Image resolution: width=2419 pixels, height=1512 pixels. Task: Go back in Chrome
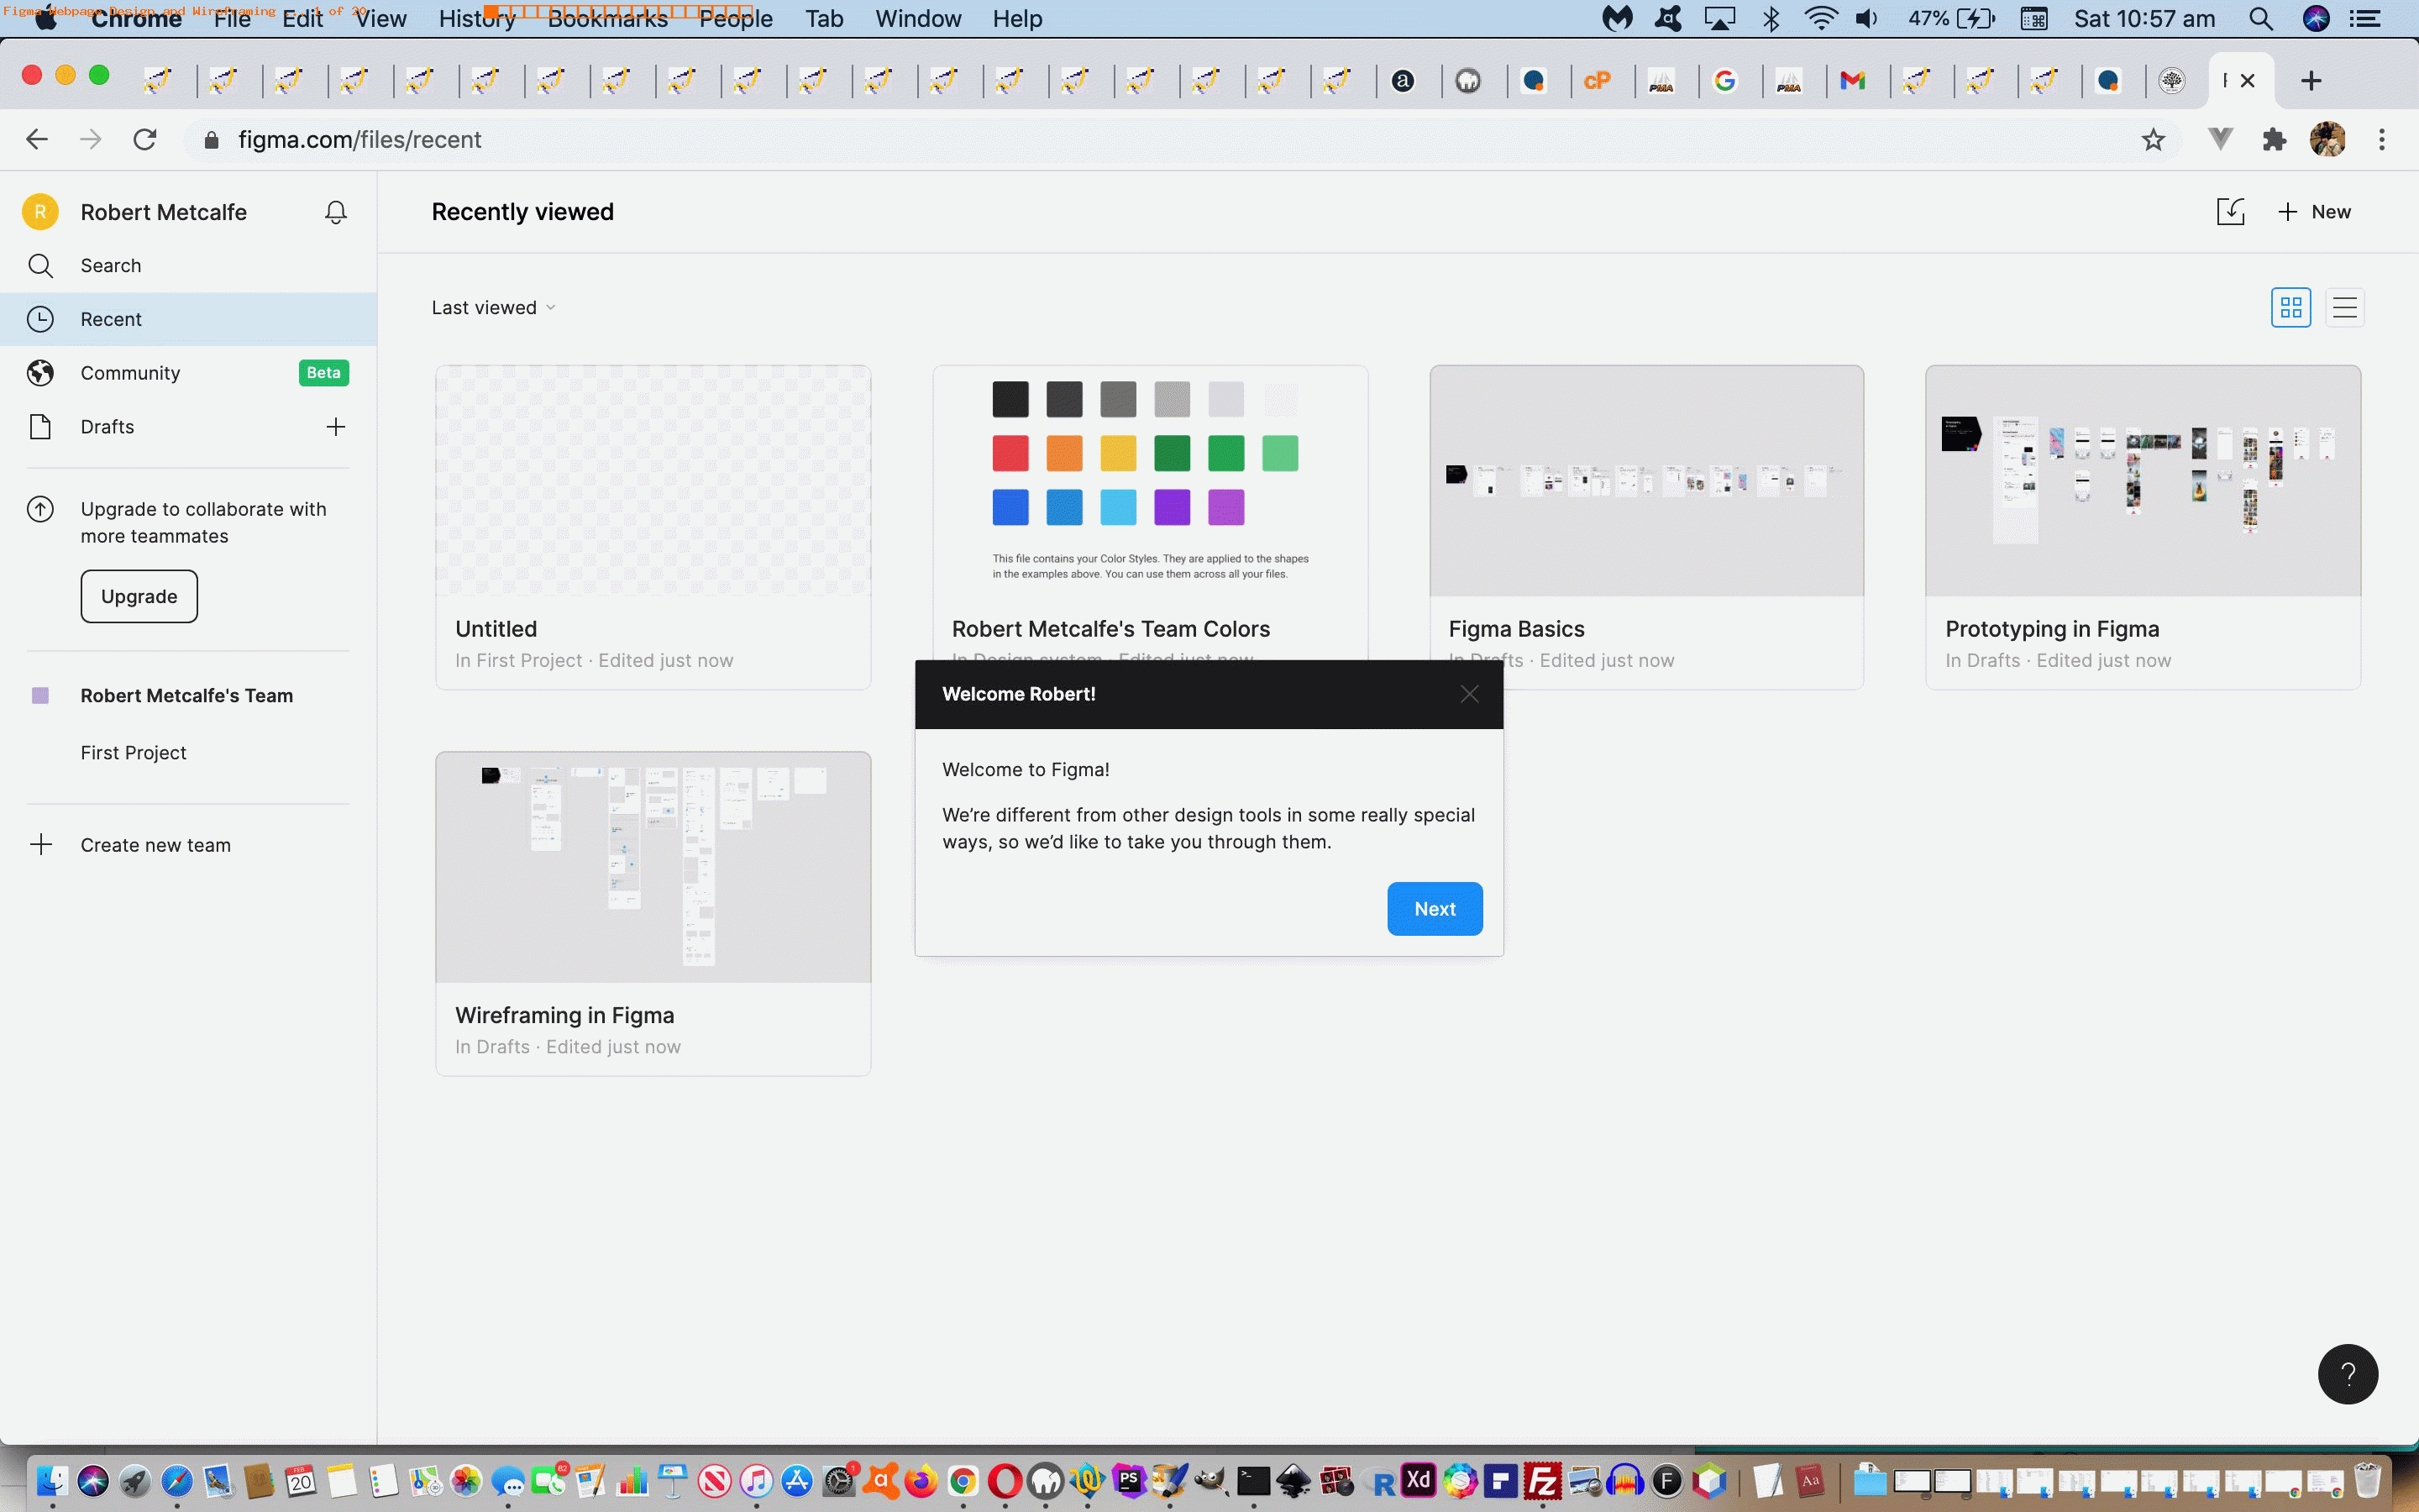[37, 140]
